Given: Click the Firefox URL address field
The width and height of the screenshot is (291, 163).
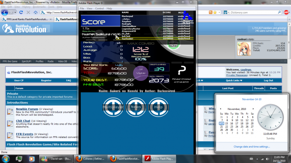Looking at the screenshot, I should tap(61, 12).
